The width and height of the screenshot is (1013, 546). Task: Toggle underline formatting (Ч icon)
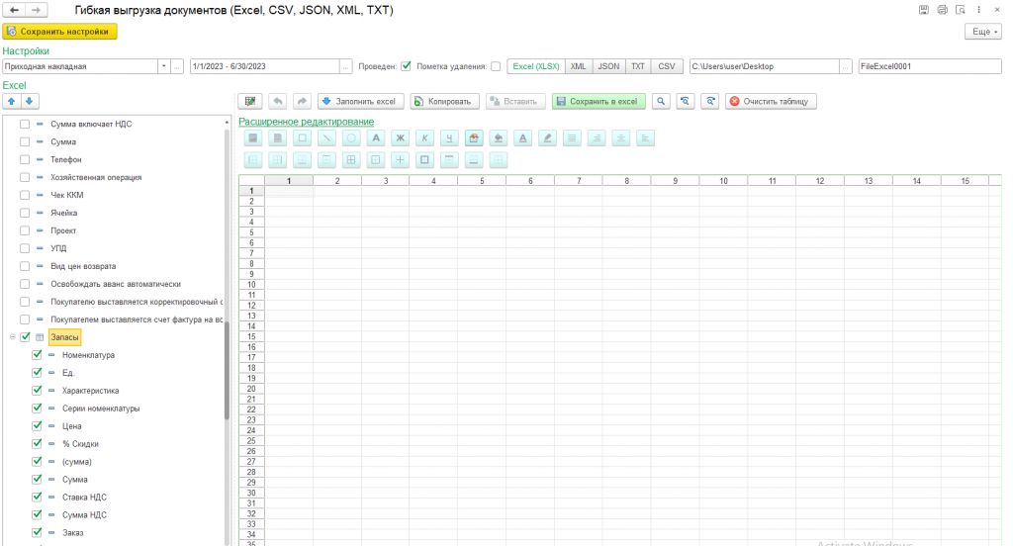449,138
